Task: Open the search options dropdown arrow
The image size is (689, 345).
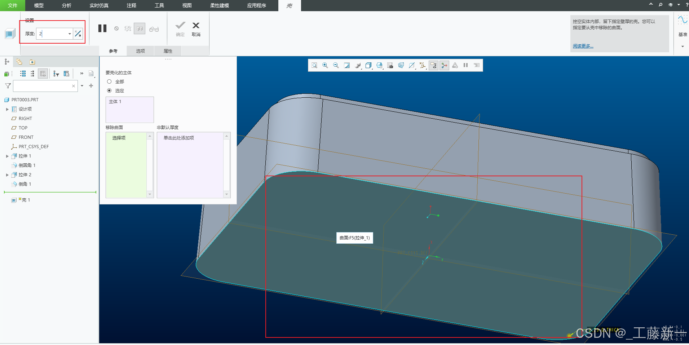Action: [x=82, y=86]
